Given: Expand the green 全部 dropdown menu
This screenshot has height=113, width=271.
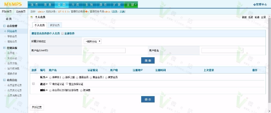Looking at the screenshot, I should click(x=131, y=5).
